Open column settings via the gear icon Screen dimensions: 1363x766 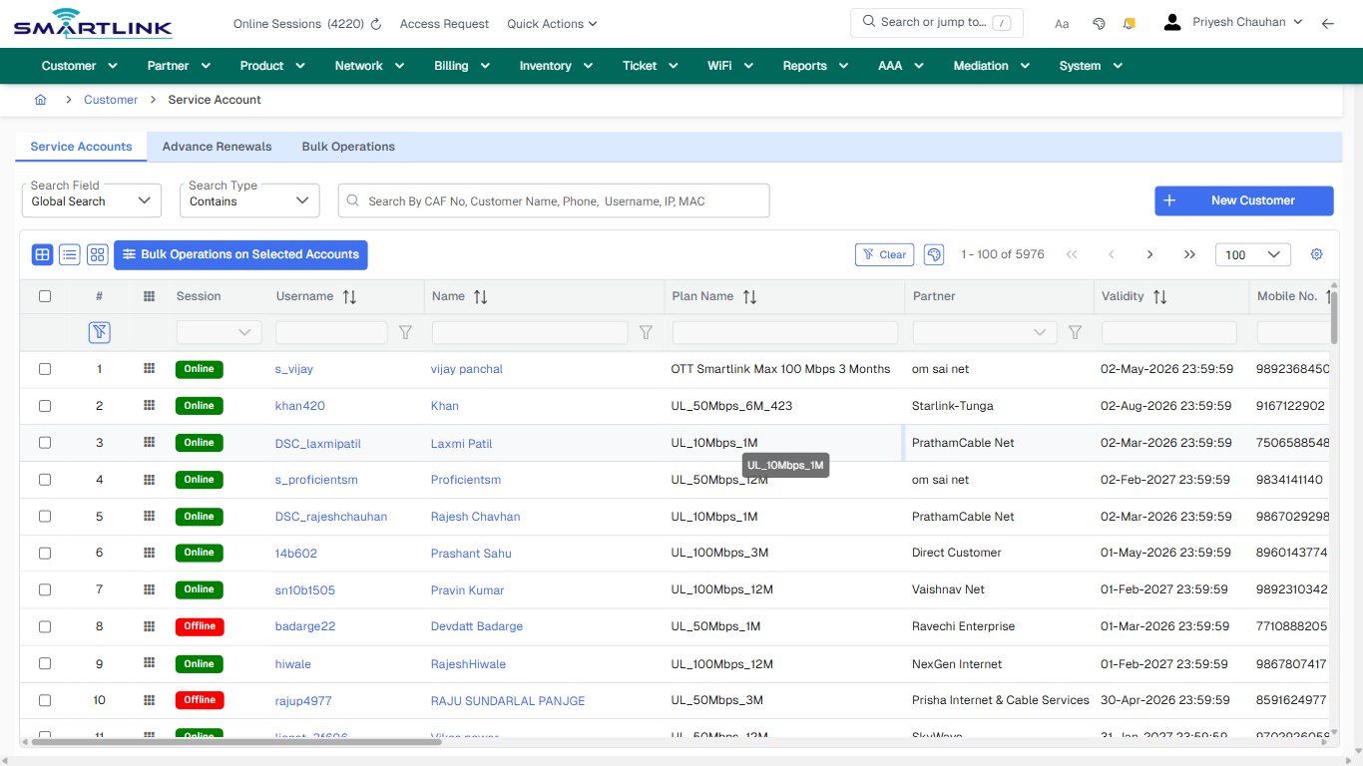[1316, 254]
